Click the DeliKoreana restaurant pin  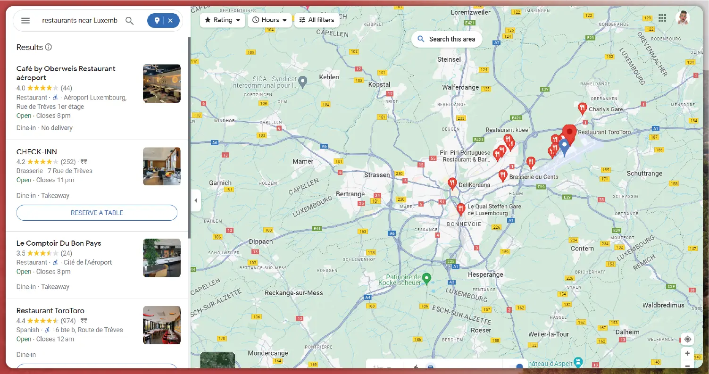[452, 183]
